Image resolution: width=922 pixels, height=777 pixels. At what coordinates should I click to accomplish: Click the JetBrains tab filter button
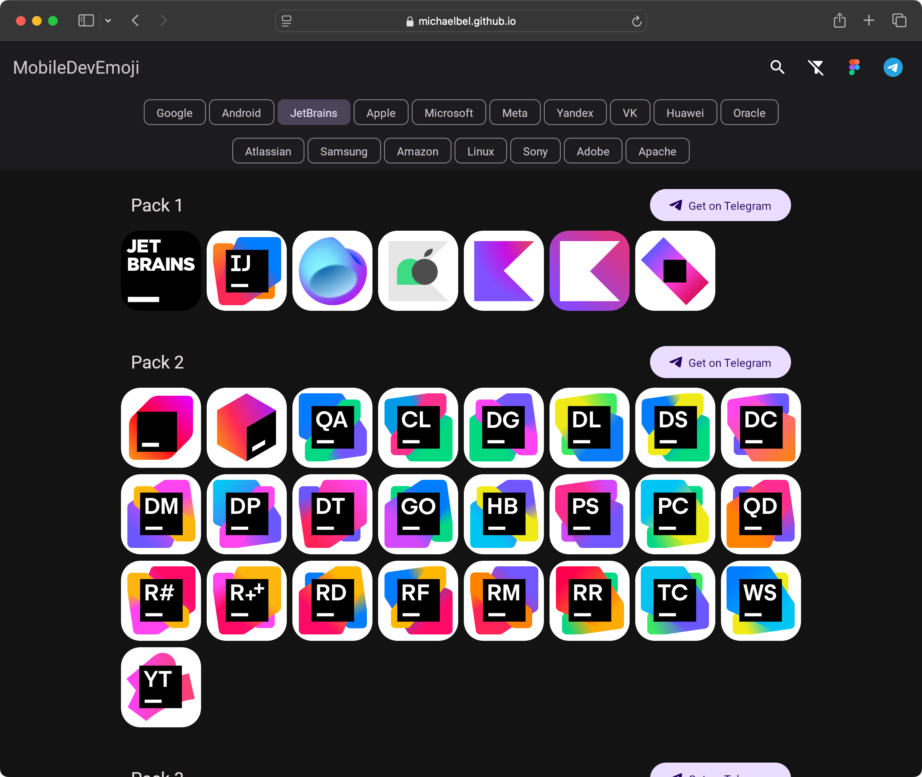point(313,113)
